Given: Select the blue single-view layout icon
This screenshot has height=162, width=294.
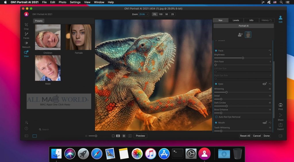Looking at the screenshot, I should coord(35,136).
